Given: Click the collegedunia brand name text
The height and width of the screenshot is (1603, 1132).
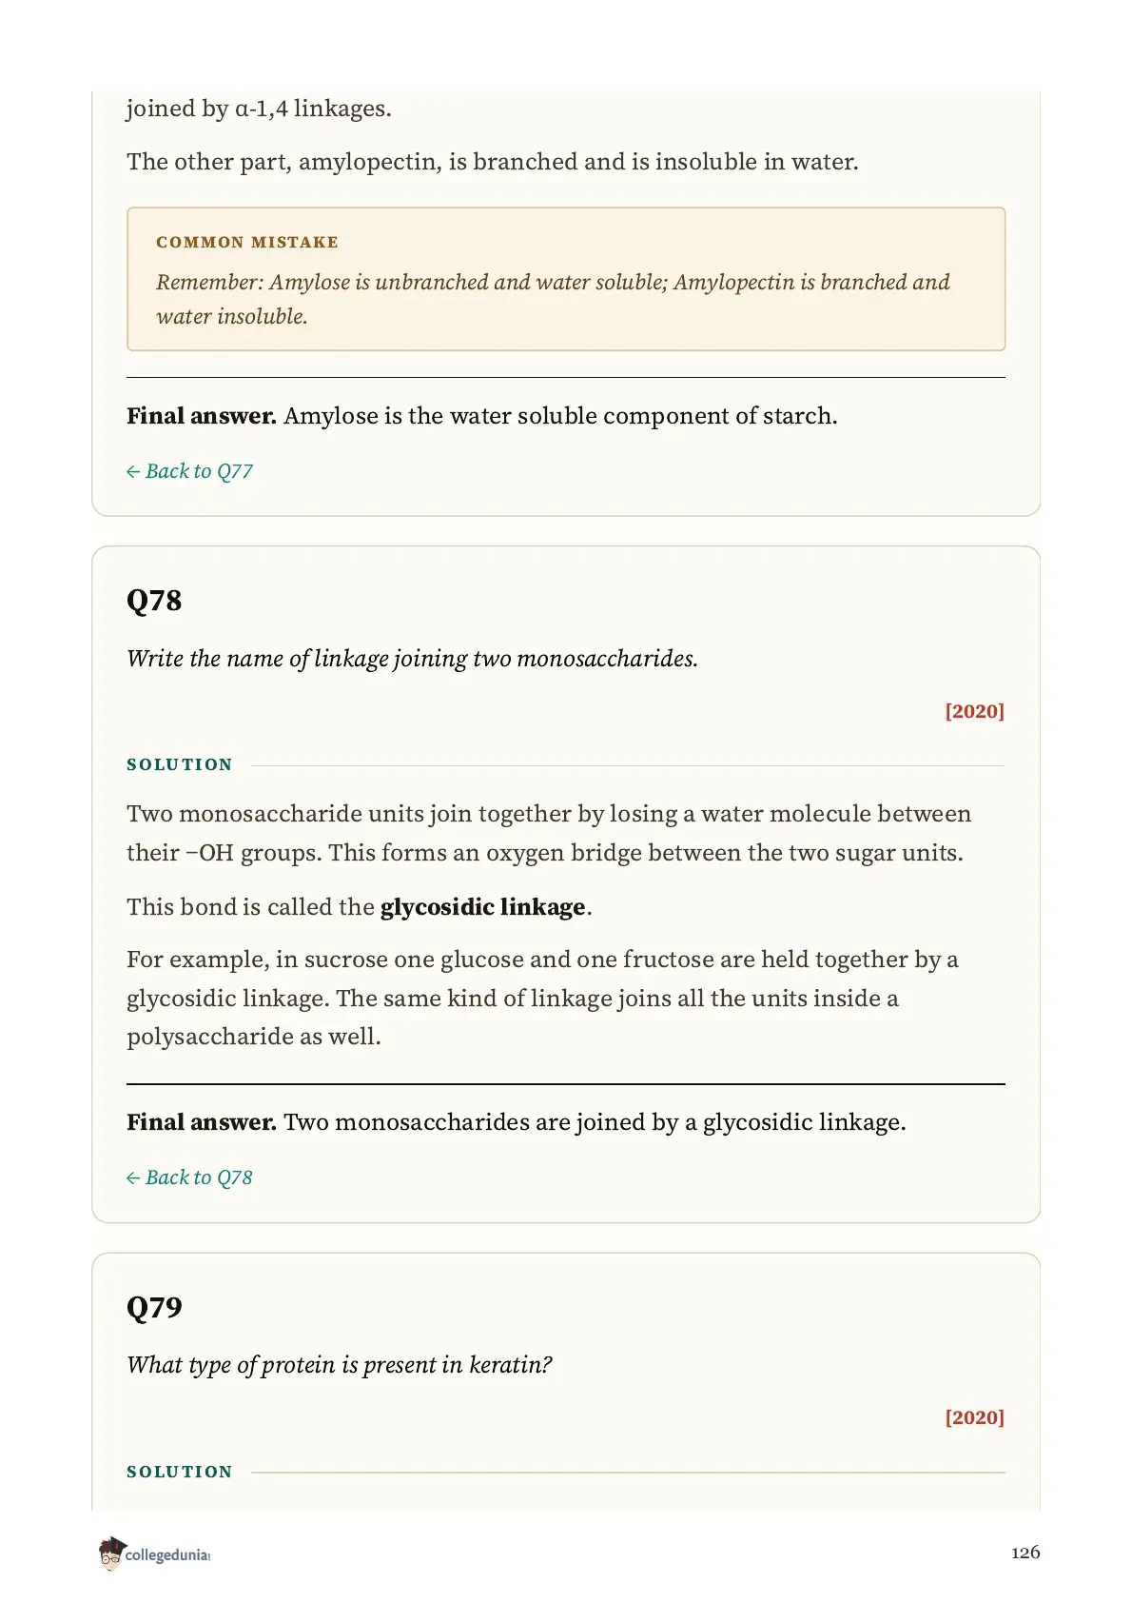Looking at the screenshot, I should [167, 1555].
